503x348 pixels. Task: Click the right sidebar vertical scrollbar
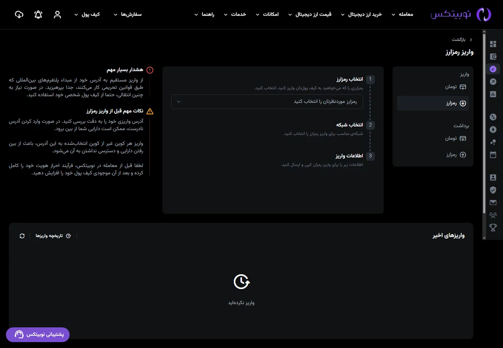[x=484, y=124]
